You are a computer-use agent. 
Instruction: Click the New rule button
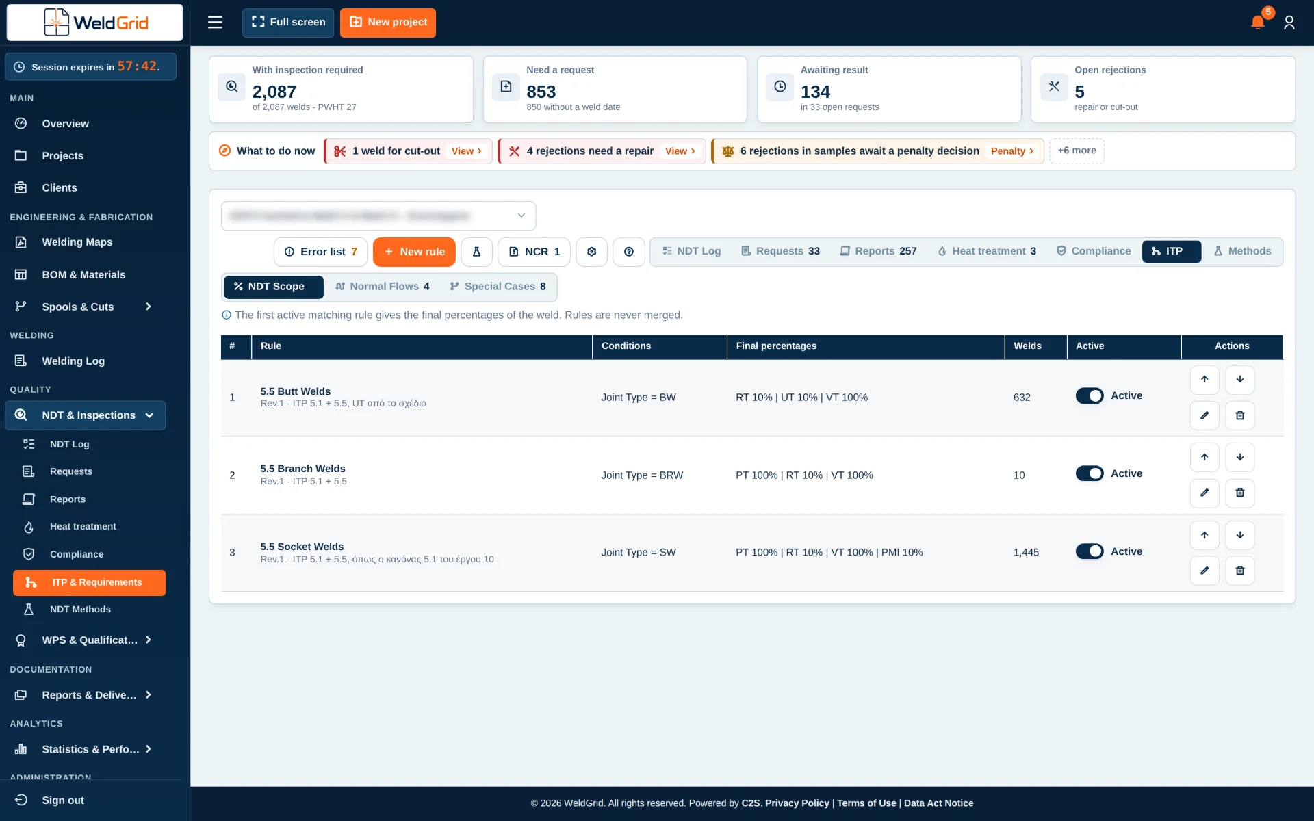pyautogui.click(x=414, y=252)
